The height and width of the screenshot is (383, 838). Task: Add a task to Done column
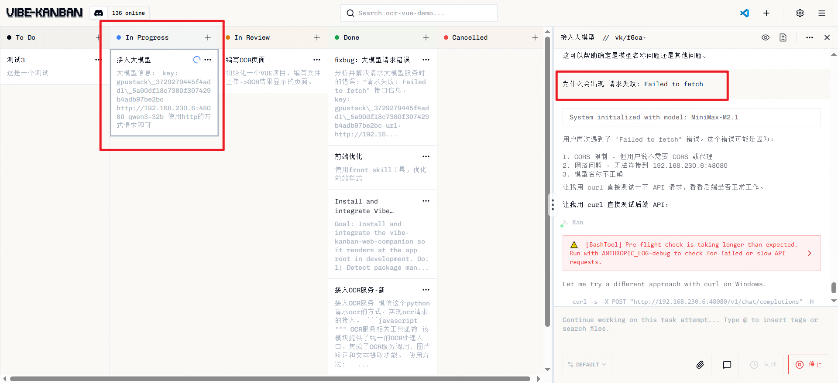pos(426,37)
